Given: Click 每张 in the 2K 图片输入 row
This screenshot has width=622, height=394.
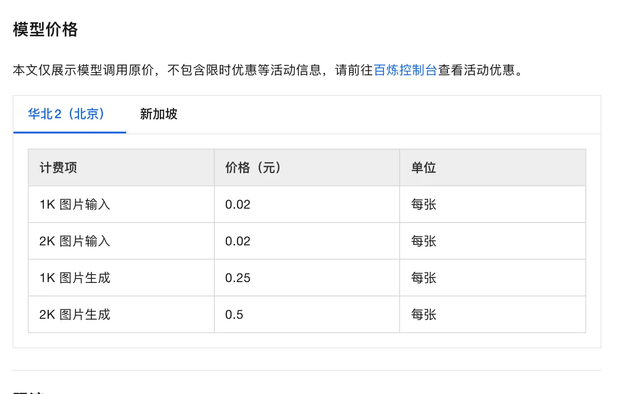Looking at the screenshot, I should click(x=424, y=241).
